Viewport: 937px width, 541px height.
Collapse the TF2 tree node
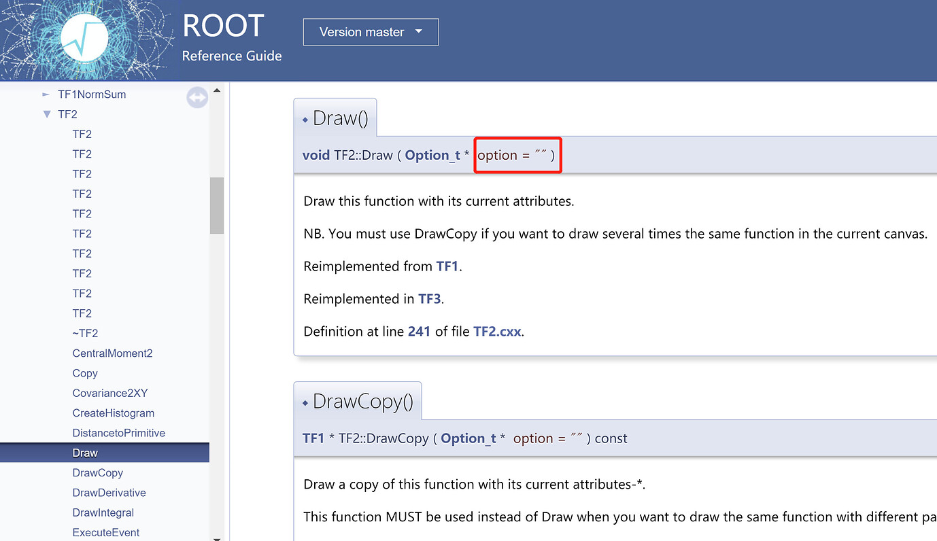pyautogui.click(x=46, y=114)
